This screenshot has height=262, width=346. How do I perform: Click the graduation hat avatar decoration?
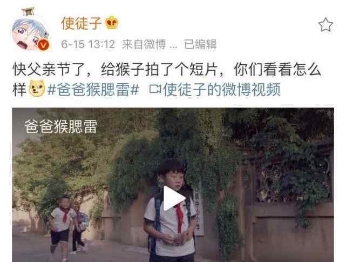28,12
